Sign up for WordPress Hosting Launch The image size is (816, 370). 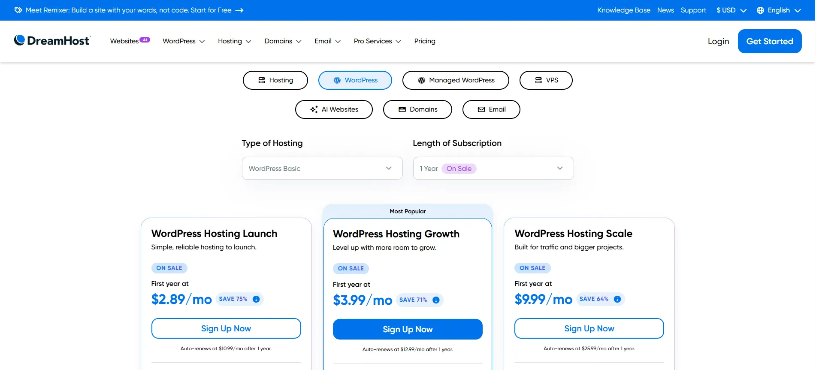click(226, 328)
